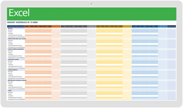Select the MAR column header
This screenshot has width=183, height=108.
(x=47, y=26)
